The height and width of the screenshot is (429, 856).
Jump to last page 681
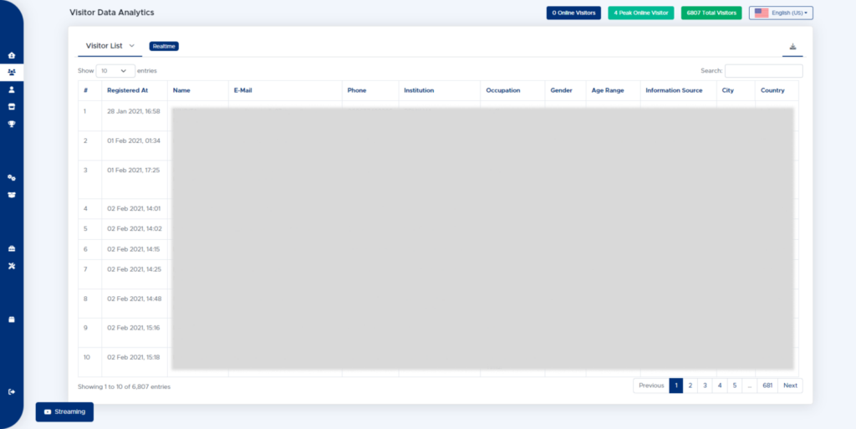pyautogui.click(x=767, y=386)
